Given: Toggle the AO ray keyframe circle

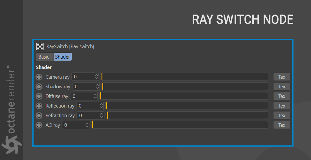Looking at the screenshot, I should coord(39,125).
